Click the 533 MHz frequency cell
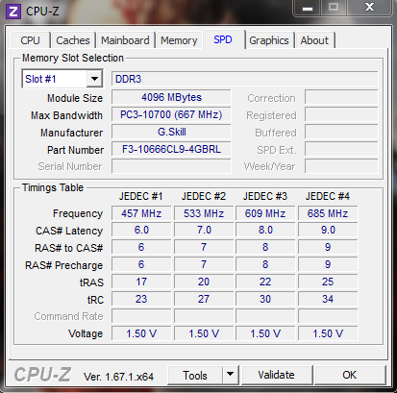Viewport: 397px width, 393px height. (x=204, y=213)
